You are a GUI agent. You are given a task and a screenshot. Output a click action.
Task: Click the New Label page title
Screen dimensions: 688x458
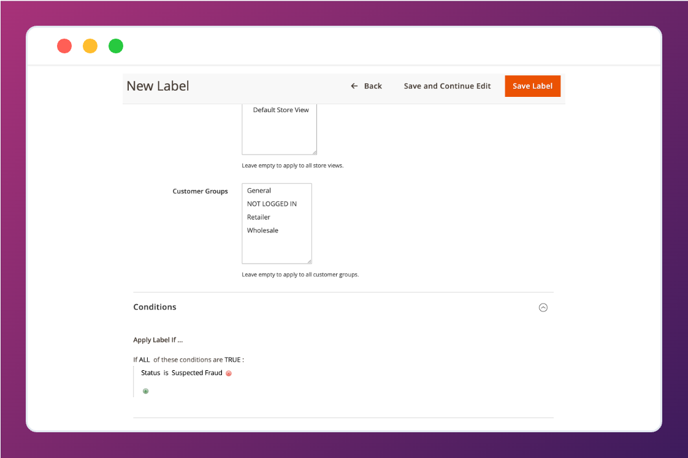pos(158,86)
